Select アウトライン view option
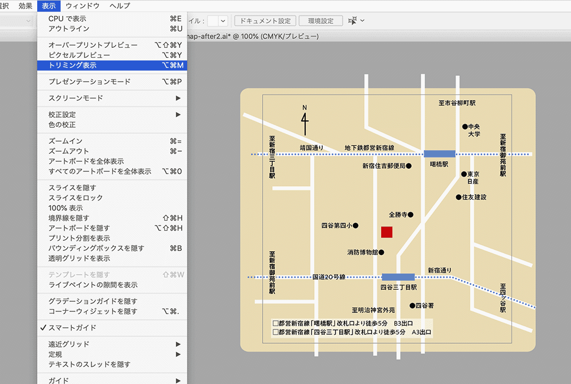This screenshot has width=571, height=384. tap(112, 29)
